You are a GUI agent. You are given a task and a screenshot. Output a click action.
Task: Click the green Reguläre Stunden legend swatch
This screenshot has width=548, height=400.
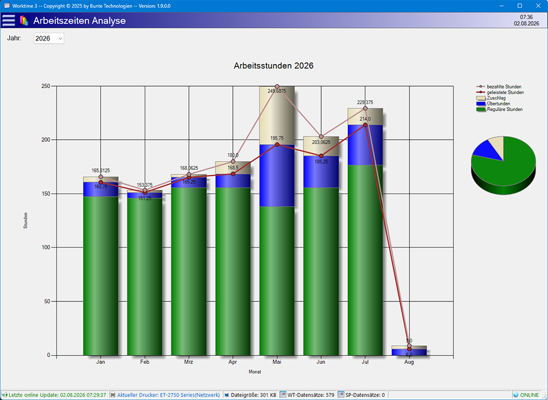481,110
